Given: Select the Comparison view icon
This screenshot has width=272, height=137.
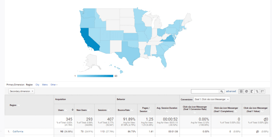Looking at the screenshot, I should pos(257,91).
